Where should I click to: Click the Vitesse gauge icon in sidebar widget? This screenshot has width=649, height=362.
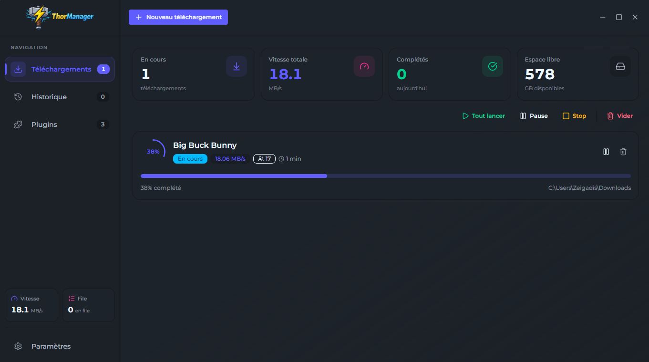[14, 299]
